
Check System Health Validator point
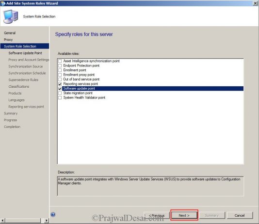point(60,98)
